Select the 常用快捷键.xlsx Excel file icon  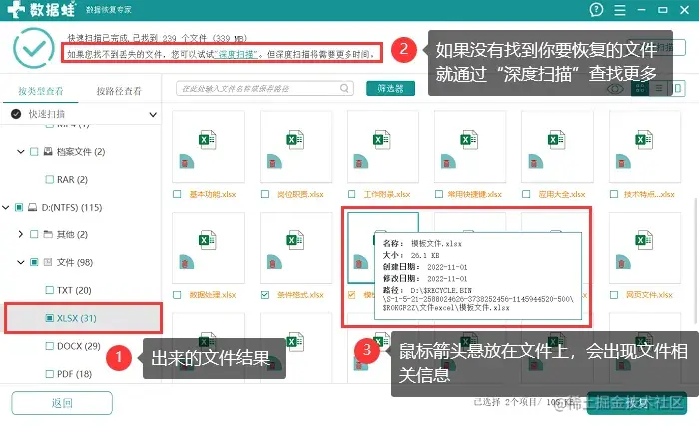[x=469, y=139]
